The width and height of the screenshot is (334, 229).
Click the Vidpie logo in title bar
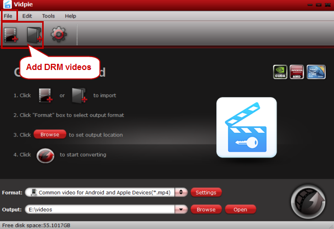click(7, 4)
